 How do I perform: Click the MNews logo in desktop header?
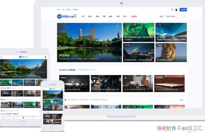(67, 16)
